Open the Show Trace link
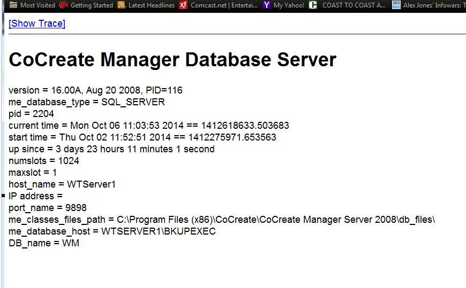The image size is (466, 288). [37, 24]
